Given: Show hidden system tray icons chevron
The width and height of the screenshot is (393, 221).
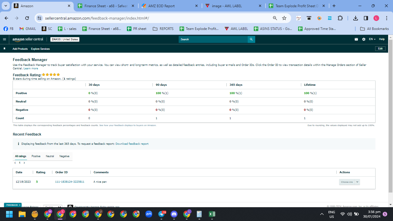Looking at the screenshot, I should 322,214.
